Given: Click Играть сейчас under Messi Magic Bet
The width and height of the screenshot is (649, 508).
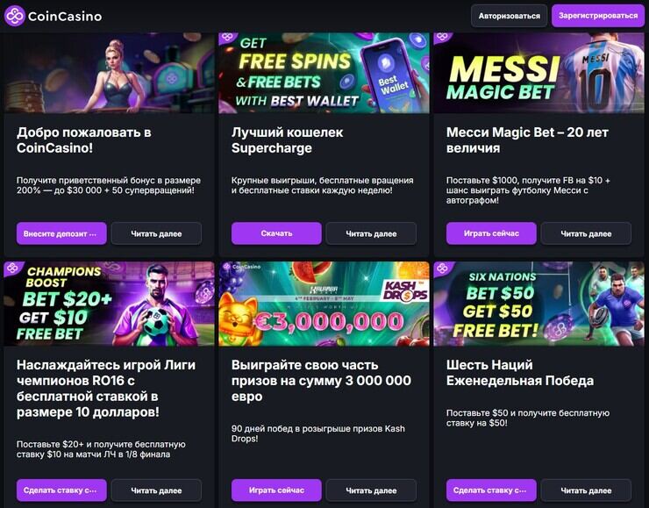Looking at the screenshot, I should (491, 233).
